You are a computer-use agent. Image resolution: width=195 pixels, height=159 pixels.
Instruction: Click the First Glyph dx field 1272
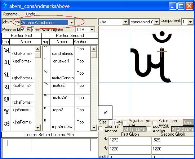click(130, 141)
